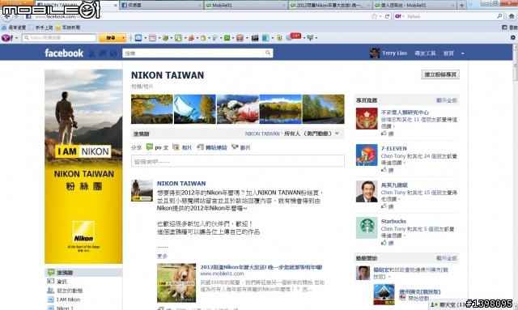
Task: Open the blue mail envelope icon on the Yahoo toolbar
Action: coord(138,38)
